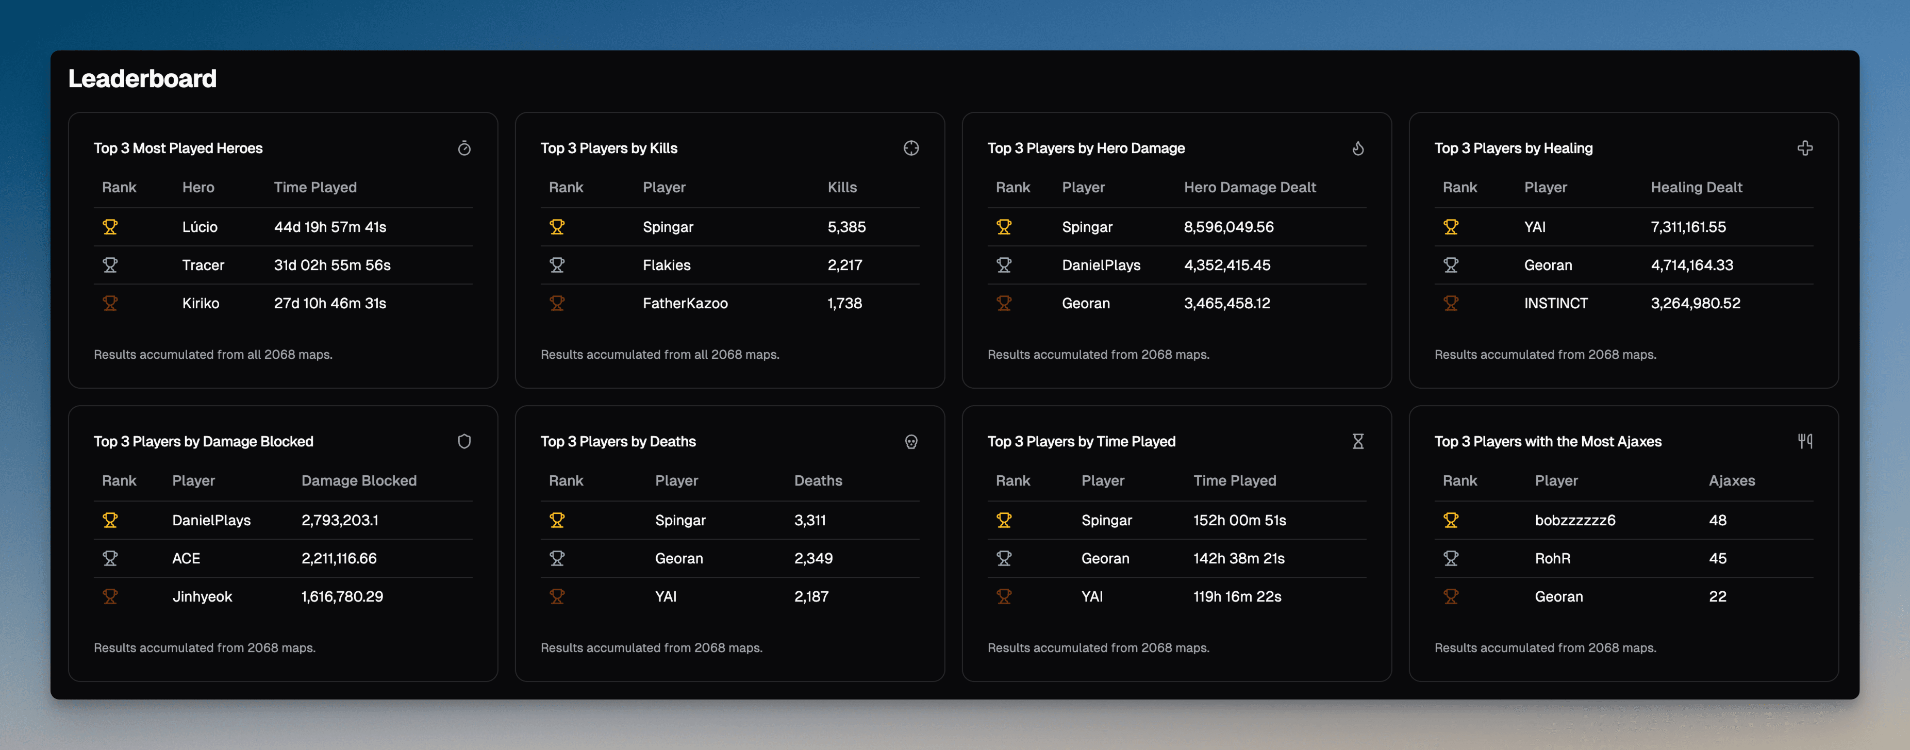The width and height of the screenshot is (1910, 750).
Task: Click the silver trophy beside ACE
Action: 110,559
